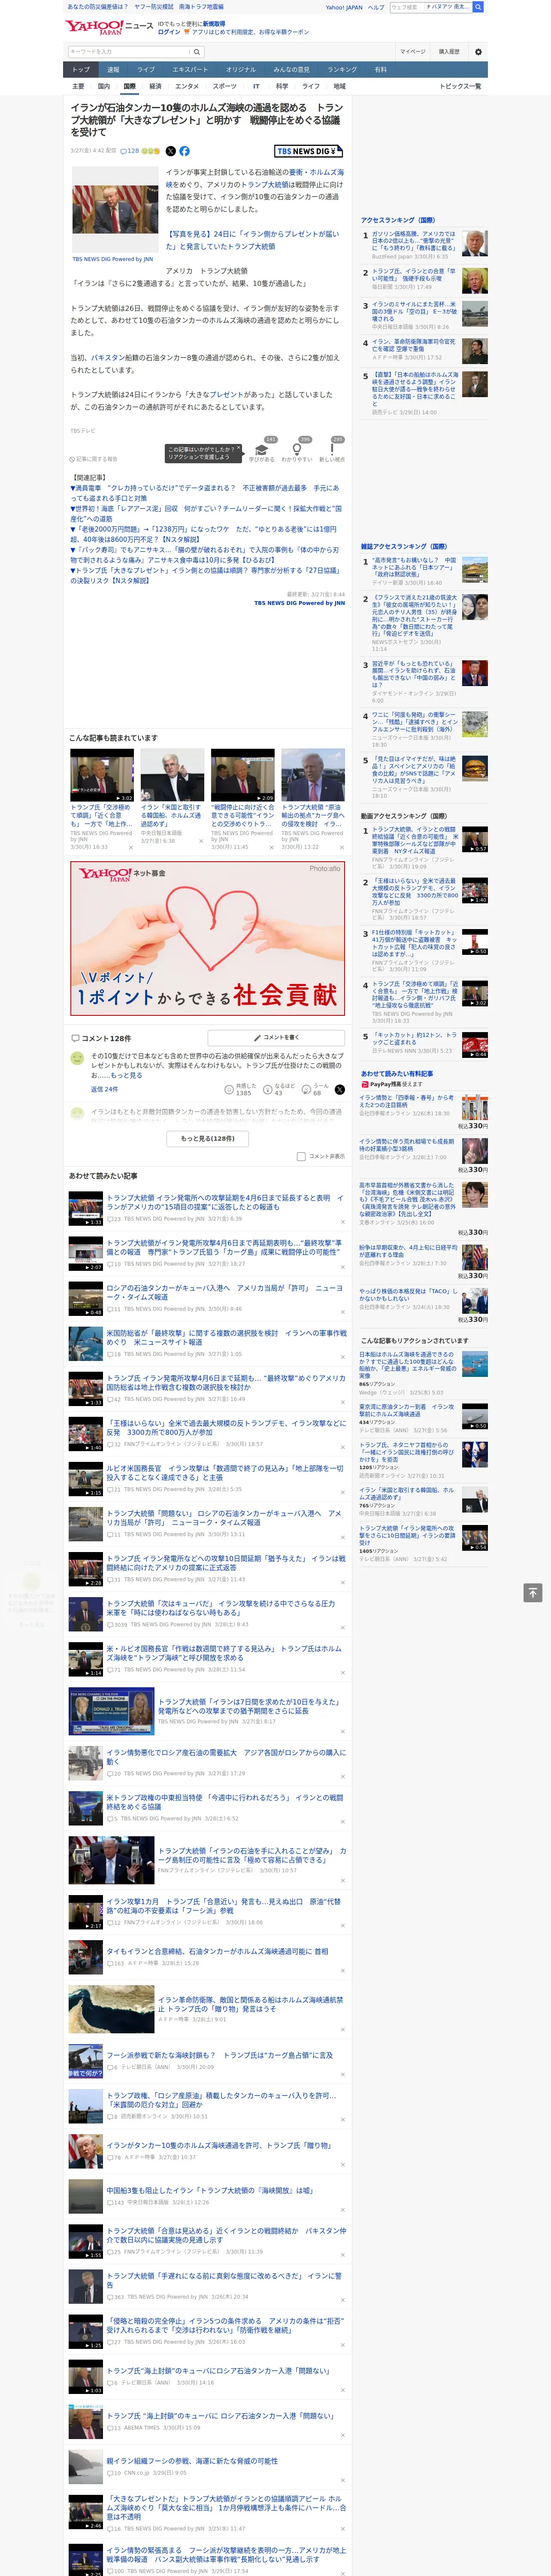
Task: Dismiss the "戦闘停止に向け近く合意" recommended card
Action: 271,847
